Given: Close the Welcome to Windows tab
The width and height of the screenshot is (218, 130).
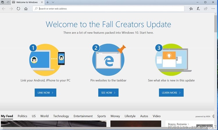Looking at the screenshot, I should pyautogui.click(x=42, y=2).
